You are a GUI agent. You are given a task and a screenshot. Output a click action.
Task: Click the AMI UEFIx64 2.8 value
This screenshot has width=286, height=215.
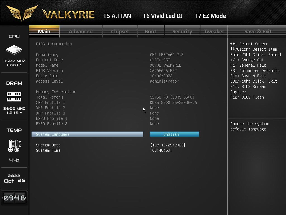(166, 55)
